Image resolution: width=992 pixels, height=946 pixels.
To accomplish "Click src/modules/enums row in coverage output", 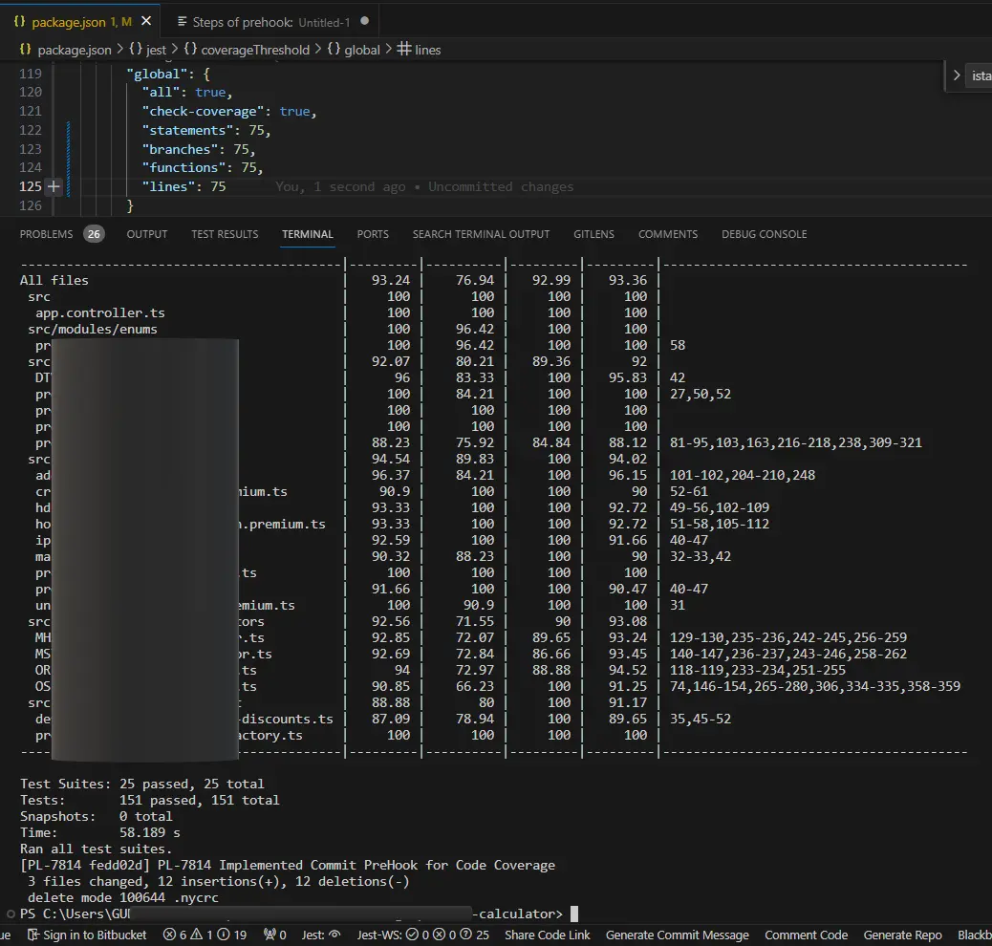I will tap(93, 330).
